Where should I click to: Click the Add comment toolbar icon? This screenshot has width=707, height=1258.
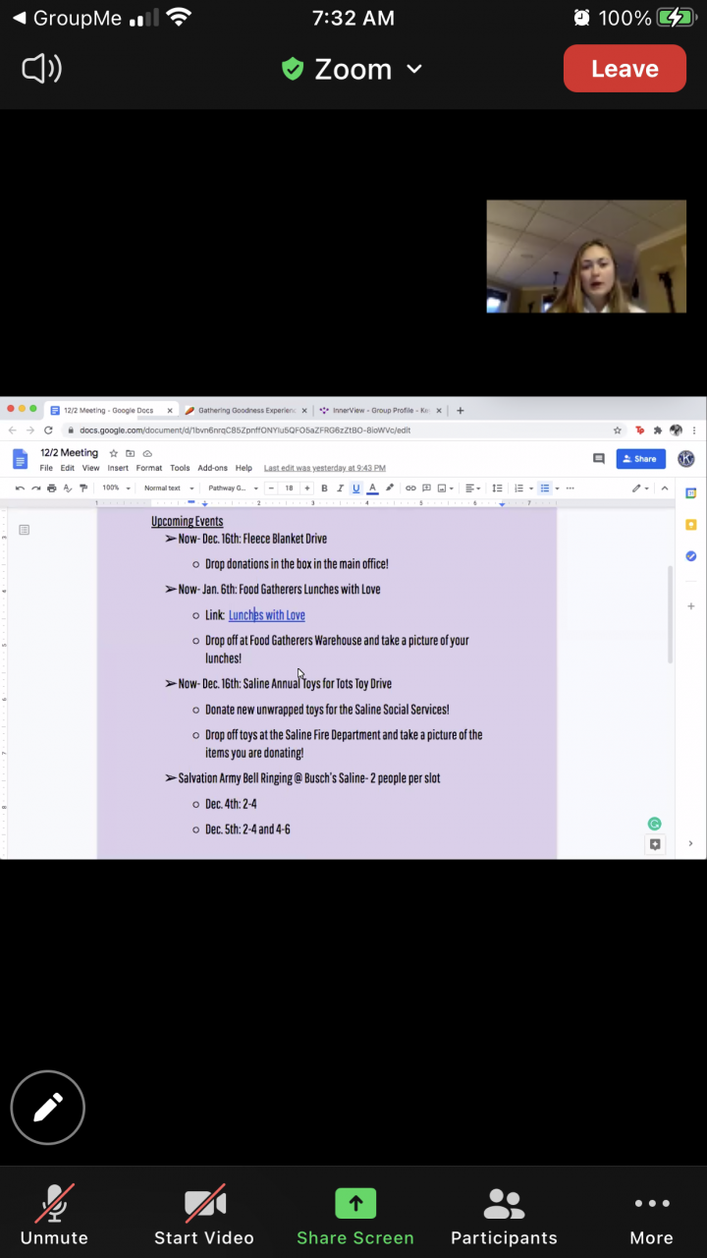coord(426,488)
